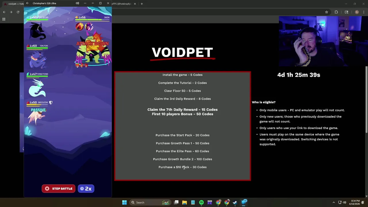Open Task View from the taskbar

click(176, 202)
